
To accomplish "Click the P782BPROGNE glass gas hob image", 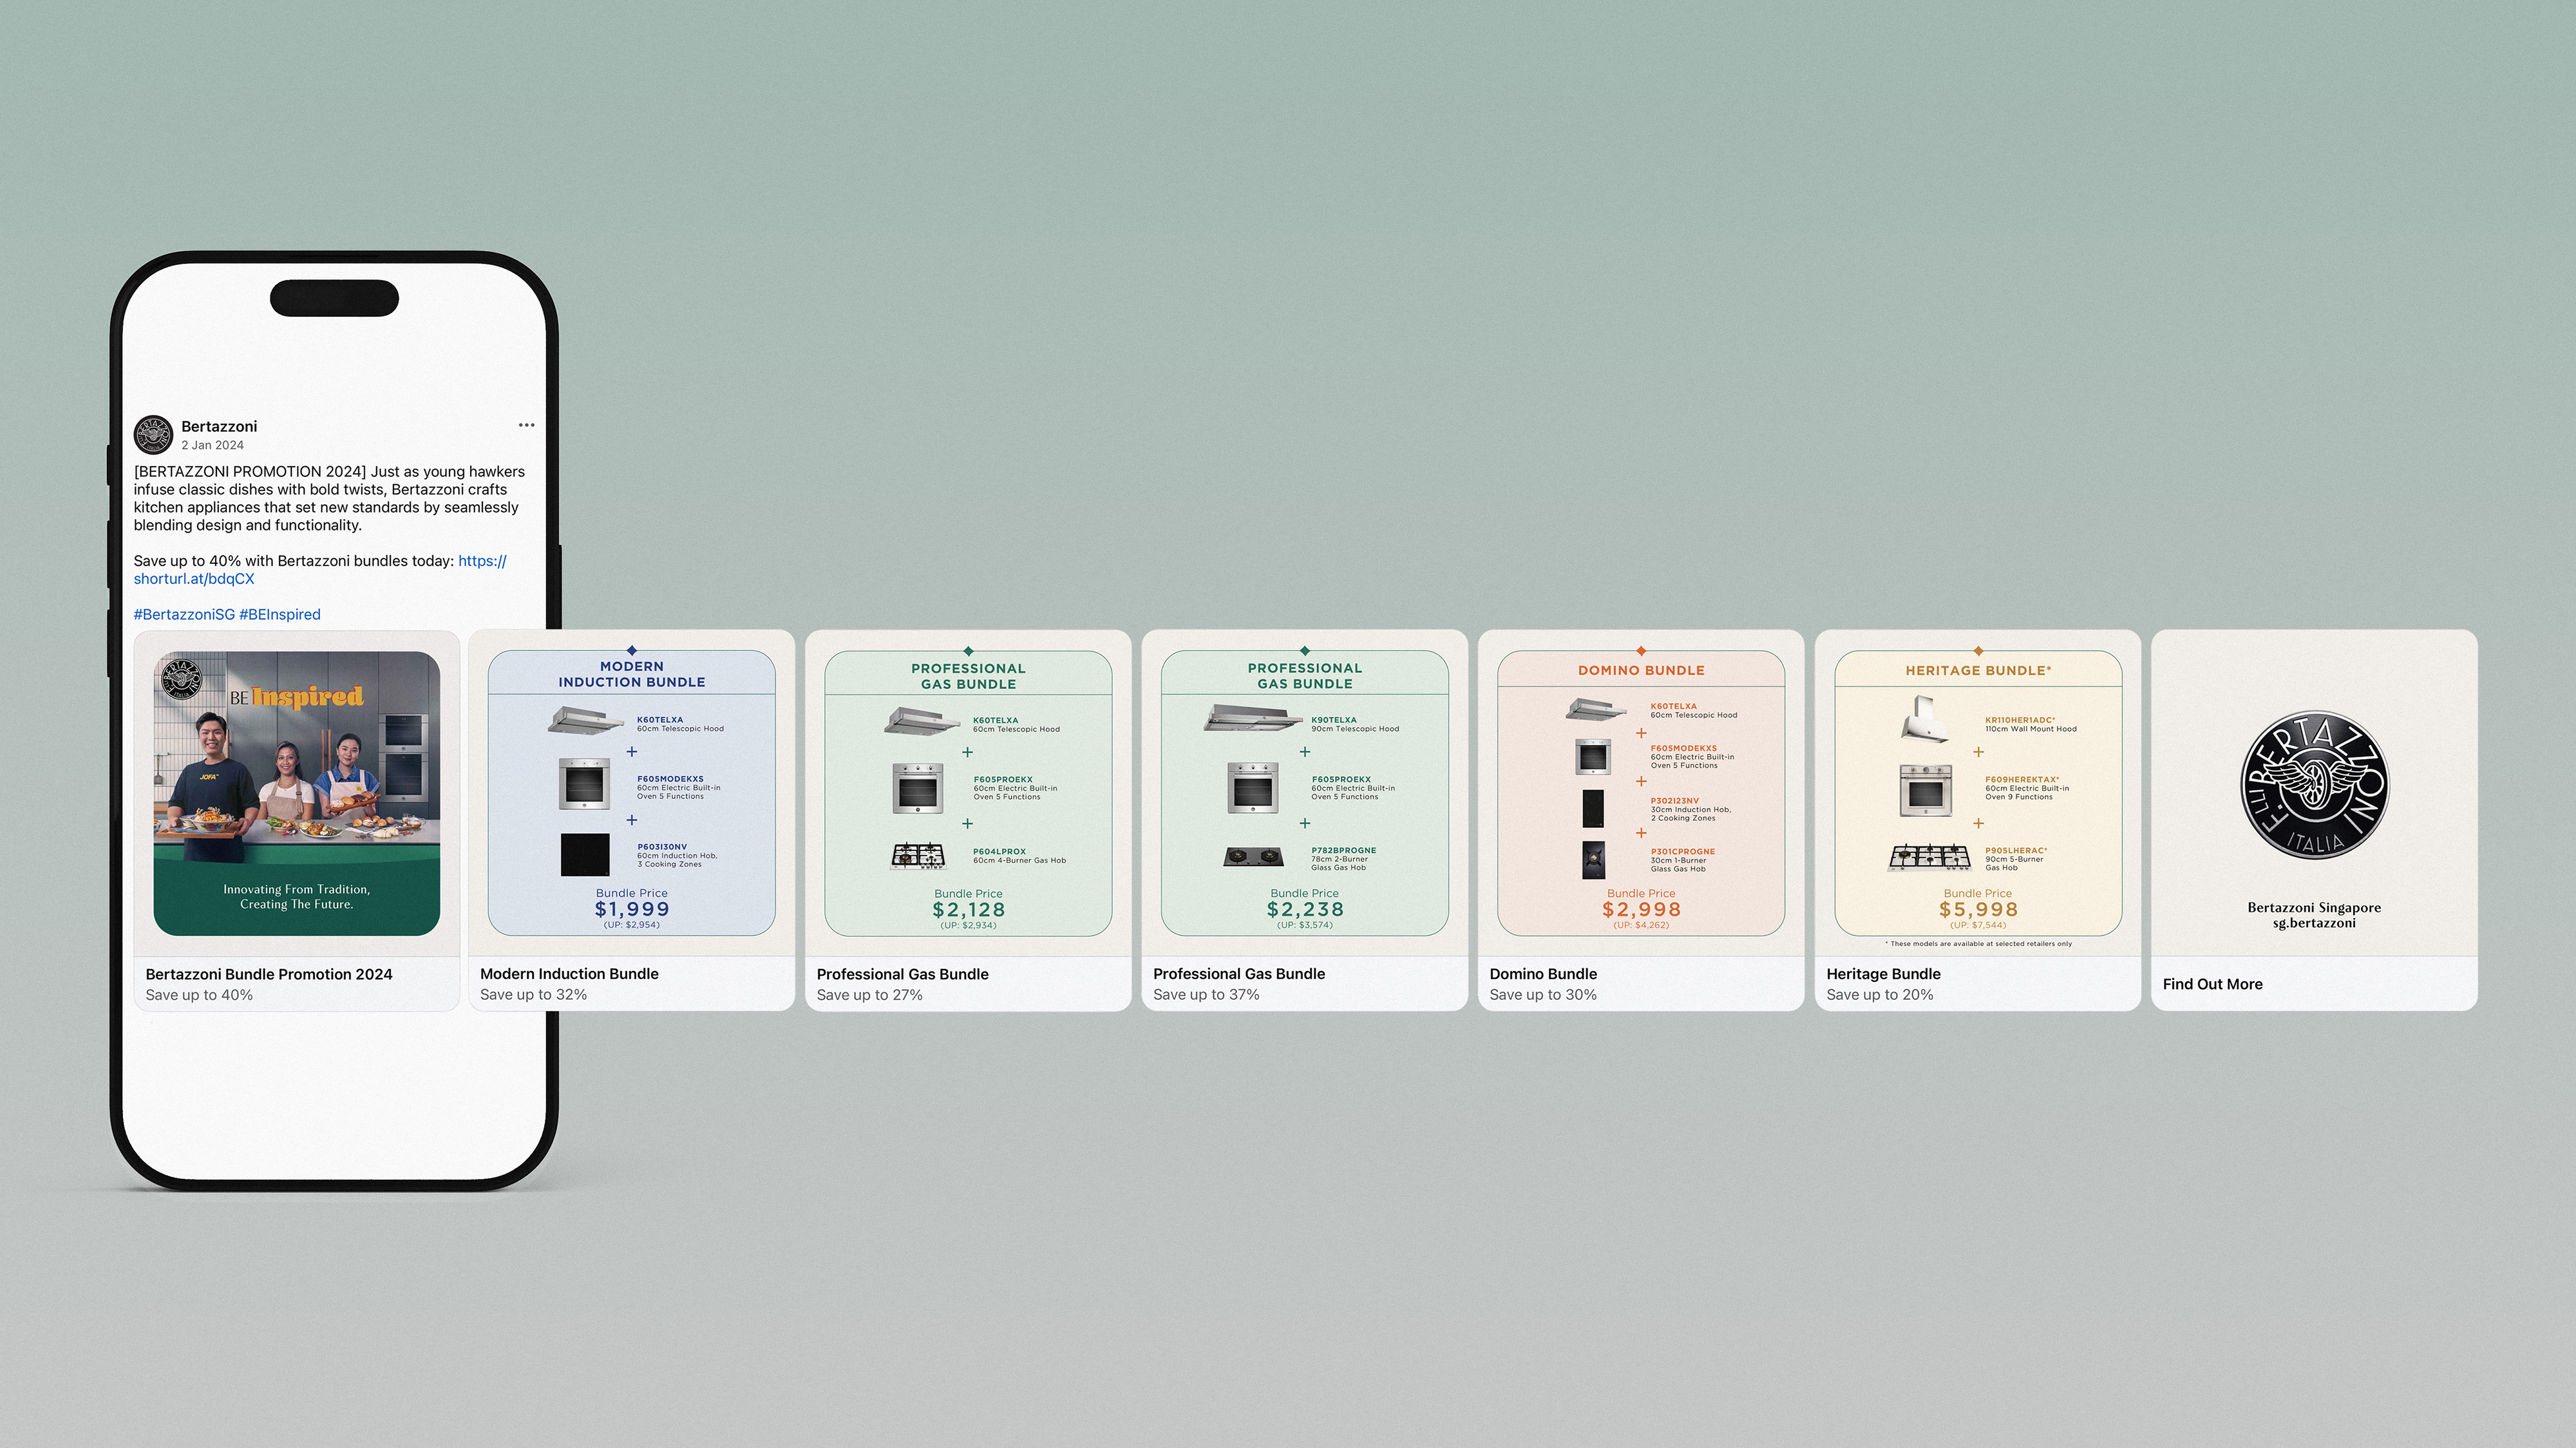I will [1253, 856].
